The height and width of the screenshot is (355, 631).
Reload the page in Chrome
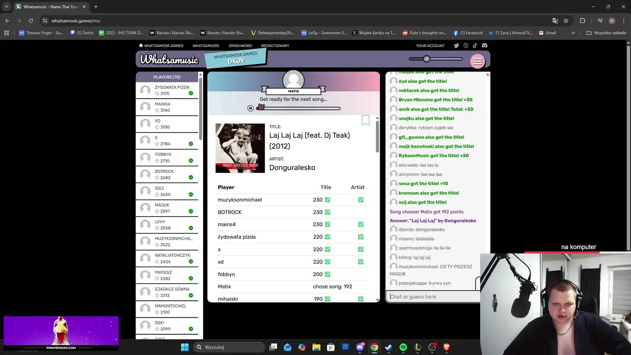[31, 21]
